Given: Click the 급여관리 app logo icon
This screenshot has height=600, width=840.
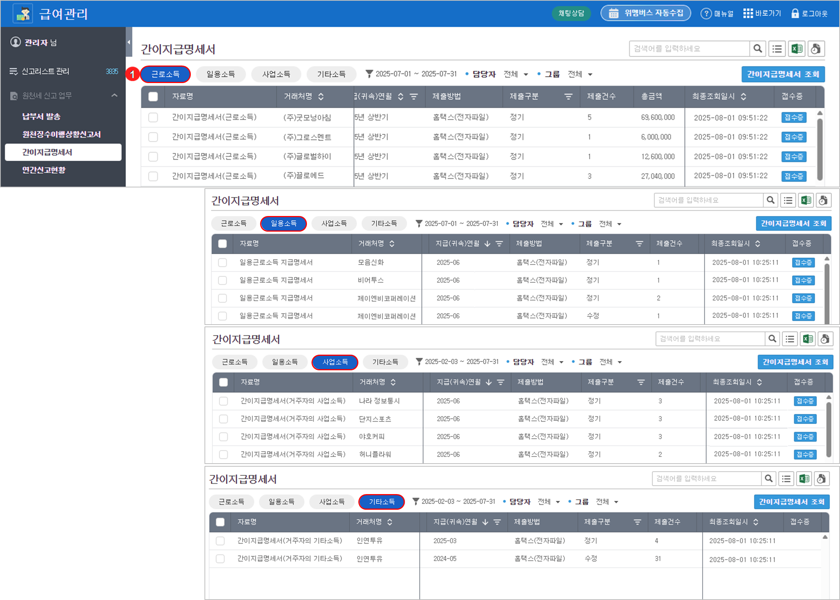Looking at the screenshot, I should tap(23, 14).
